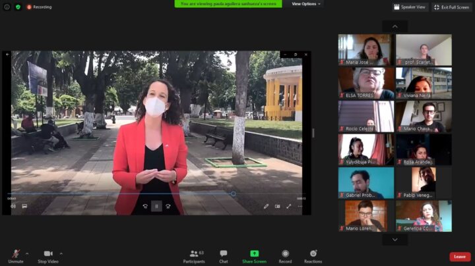The height and width of the screenshot is (266, 475).
Task: Open the View Options dropdown
Action: click(306, 4)
